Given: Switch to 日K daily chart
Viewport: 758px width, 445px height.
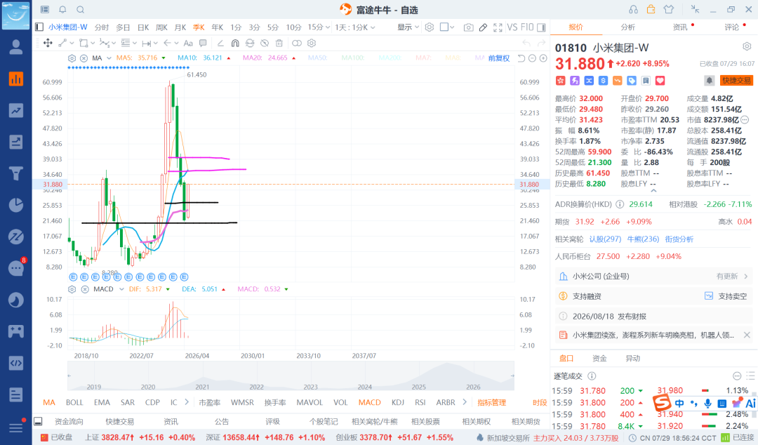Looking at the screenshot, I should (x=143, y=27).
